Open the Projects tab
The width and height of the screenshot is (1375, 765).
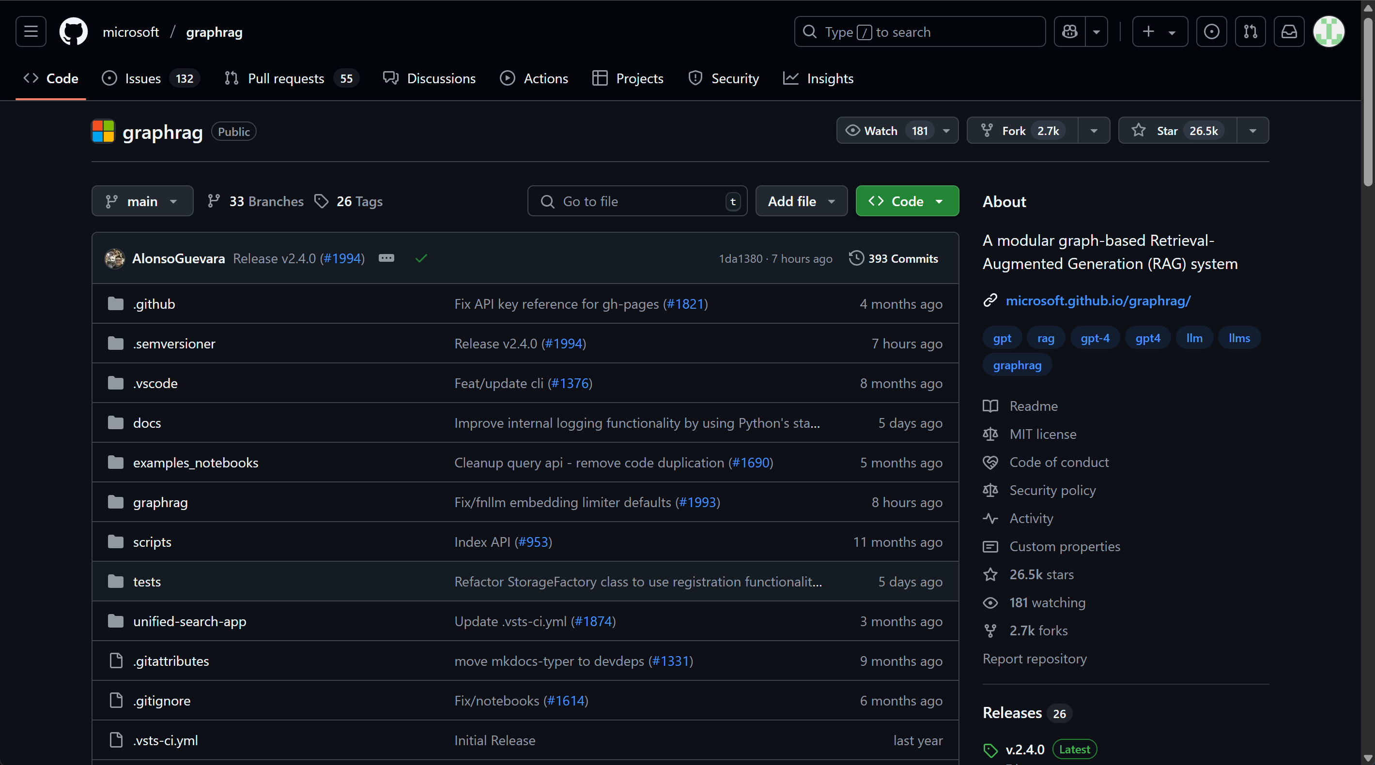tap(628, 78)
